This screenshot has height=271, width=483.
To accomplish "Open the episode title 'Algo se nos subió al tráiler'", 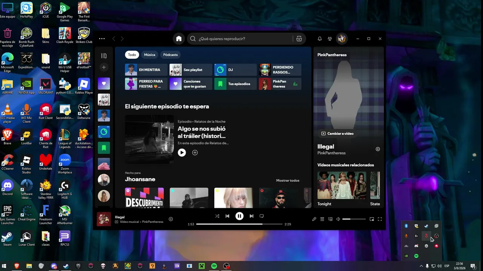I will pos(202,132).
